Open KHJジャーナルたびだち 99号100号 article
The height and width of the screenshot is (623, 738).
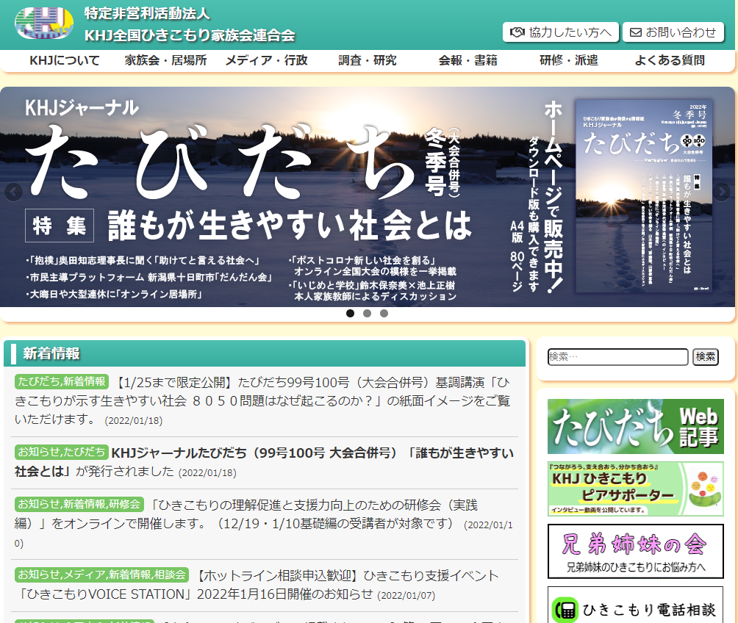coord(264,462)
